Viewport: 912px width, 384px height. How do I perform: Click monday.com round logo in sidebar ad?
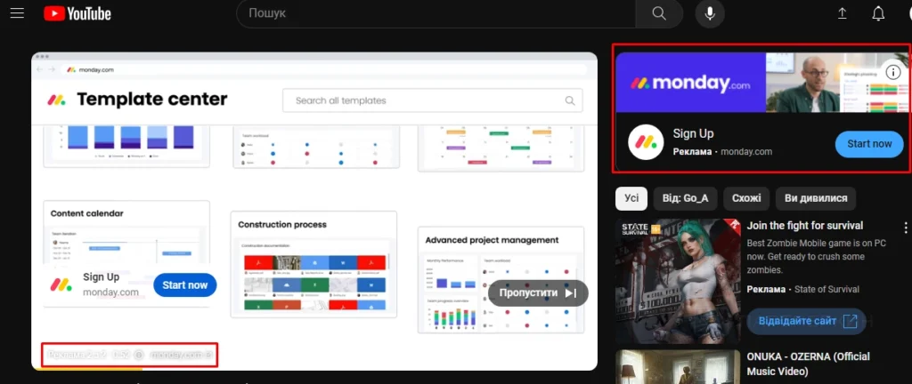646,141
